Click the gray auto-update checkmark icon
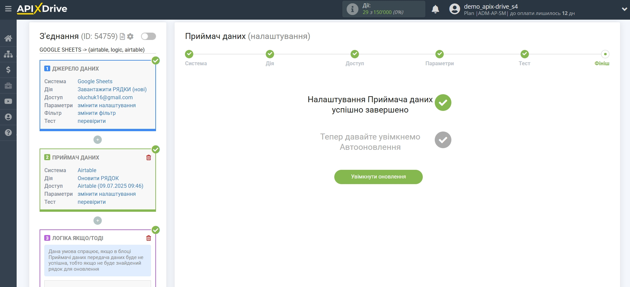 point(443,140)
